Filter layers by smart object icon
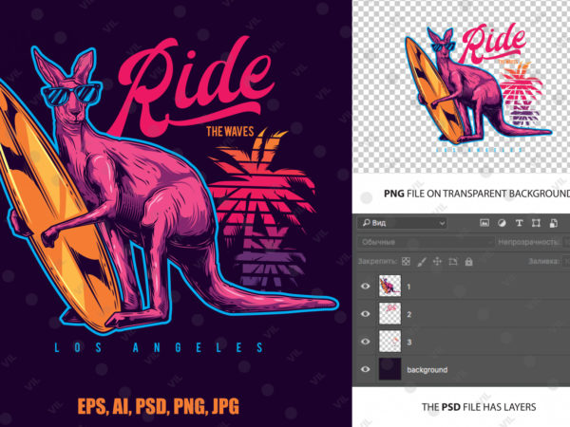This screenshot has width=570, height=427. click(x=553, y=223)
